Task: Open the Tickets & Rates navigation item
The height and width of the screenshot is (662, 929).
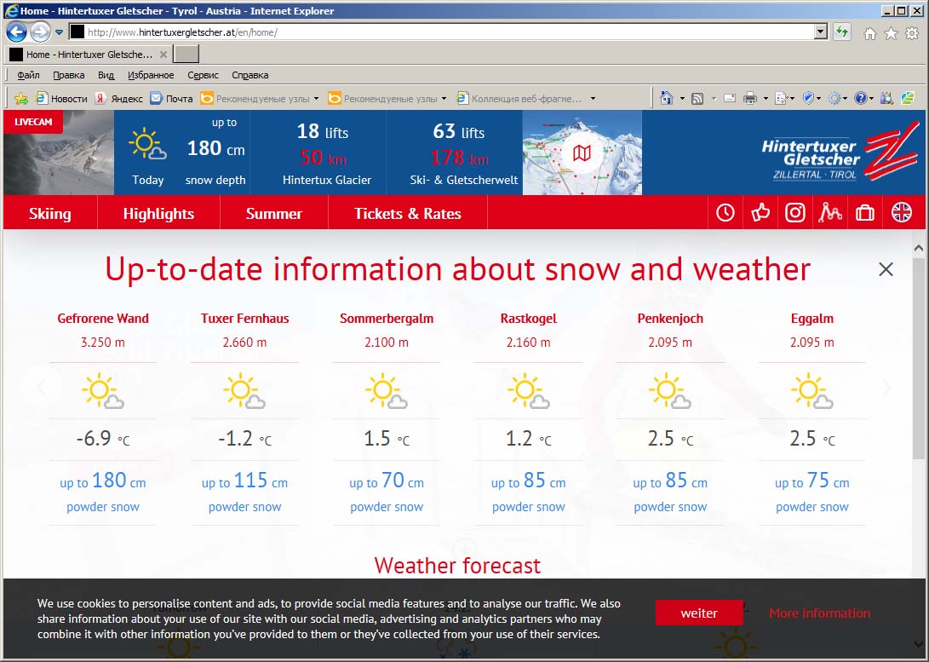Action: tap(408, 213)
